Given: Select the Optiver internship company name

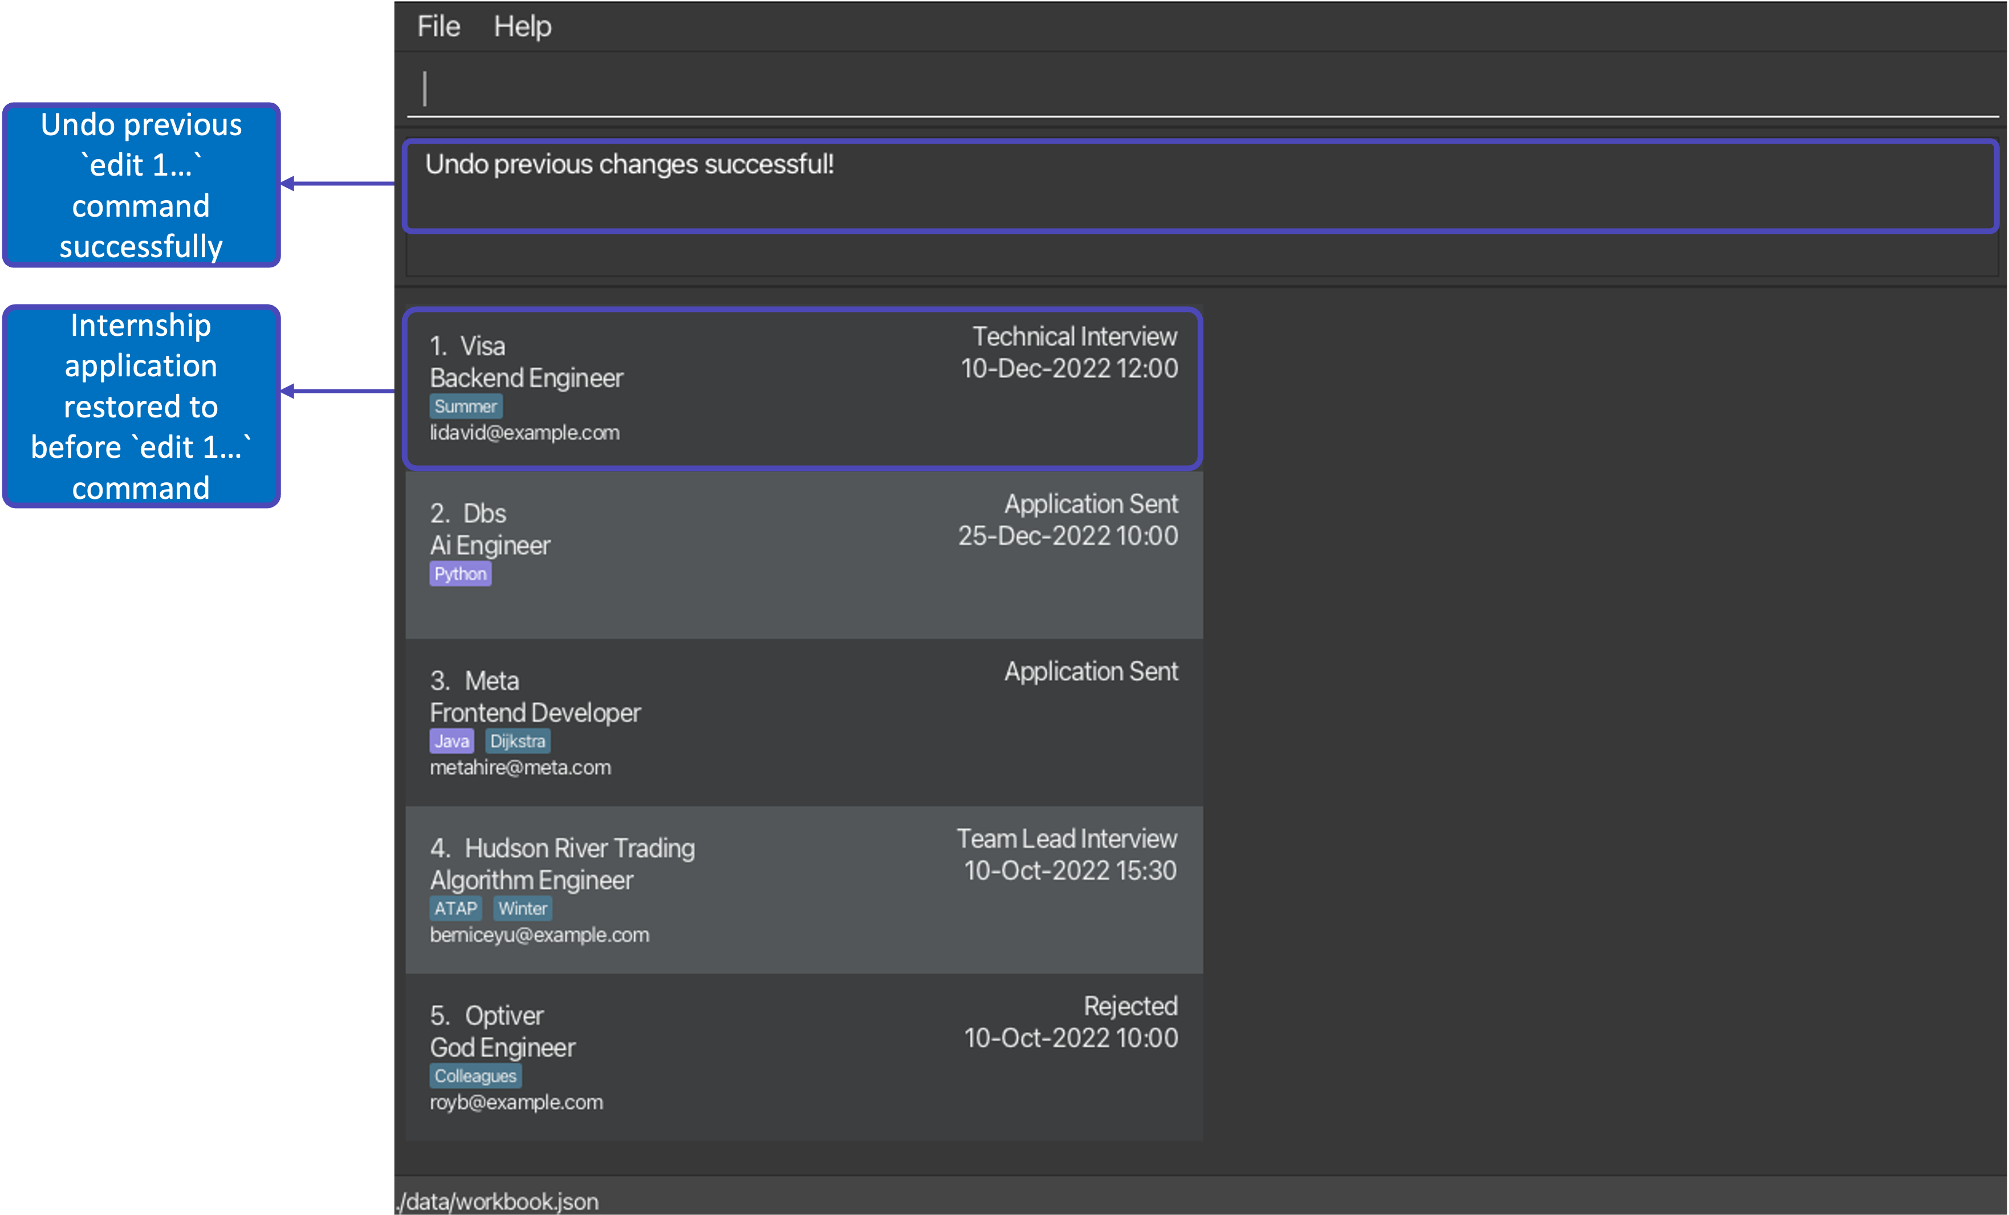Looking at the screenshot, I should (x=504, y=1015).
